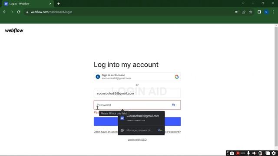Screen dimensions: 278x156
Task: View site security lock icon info
Action: pos(27,12)
